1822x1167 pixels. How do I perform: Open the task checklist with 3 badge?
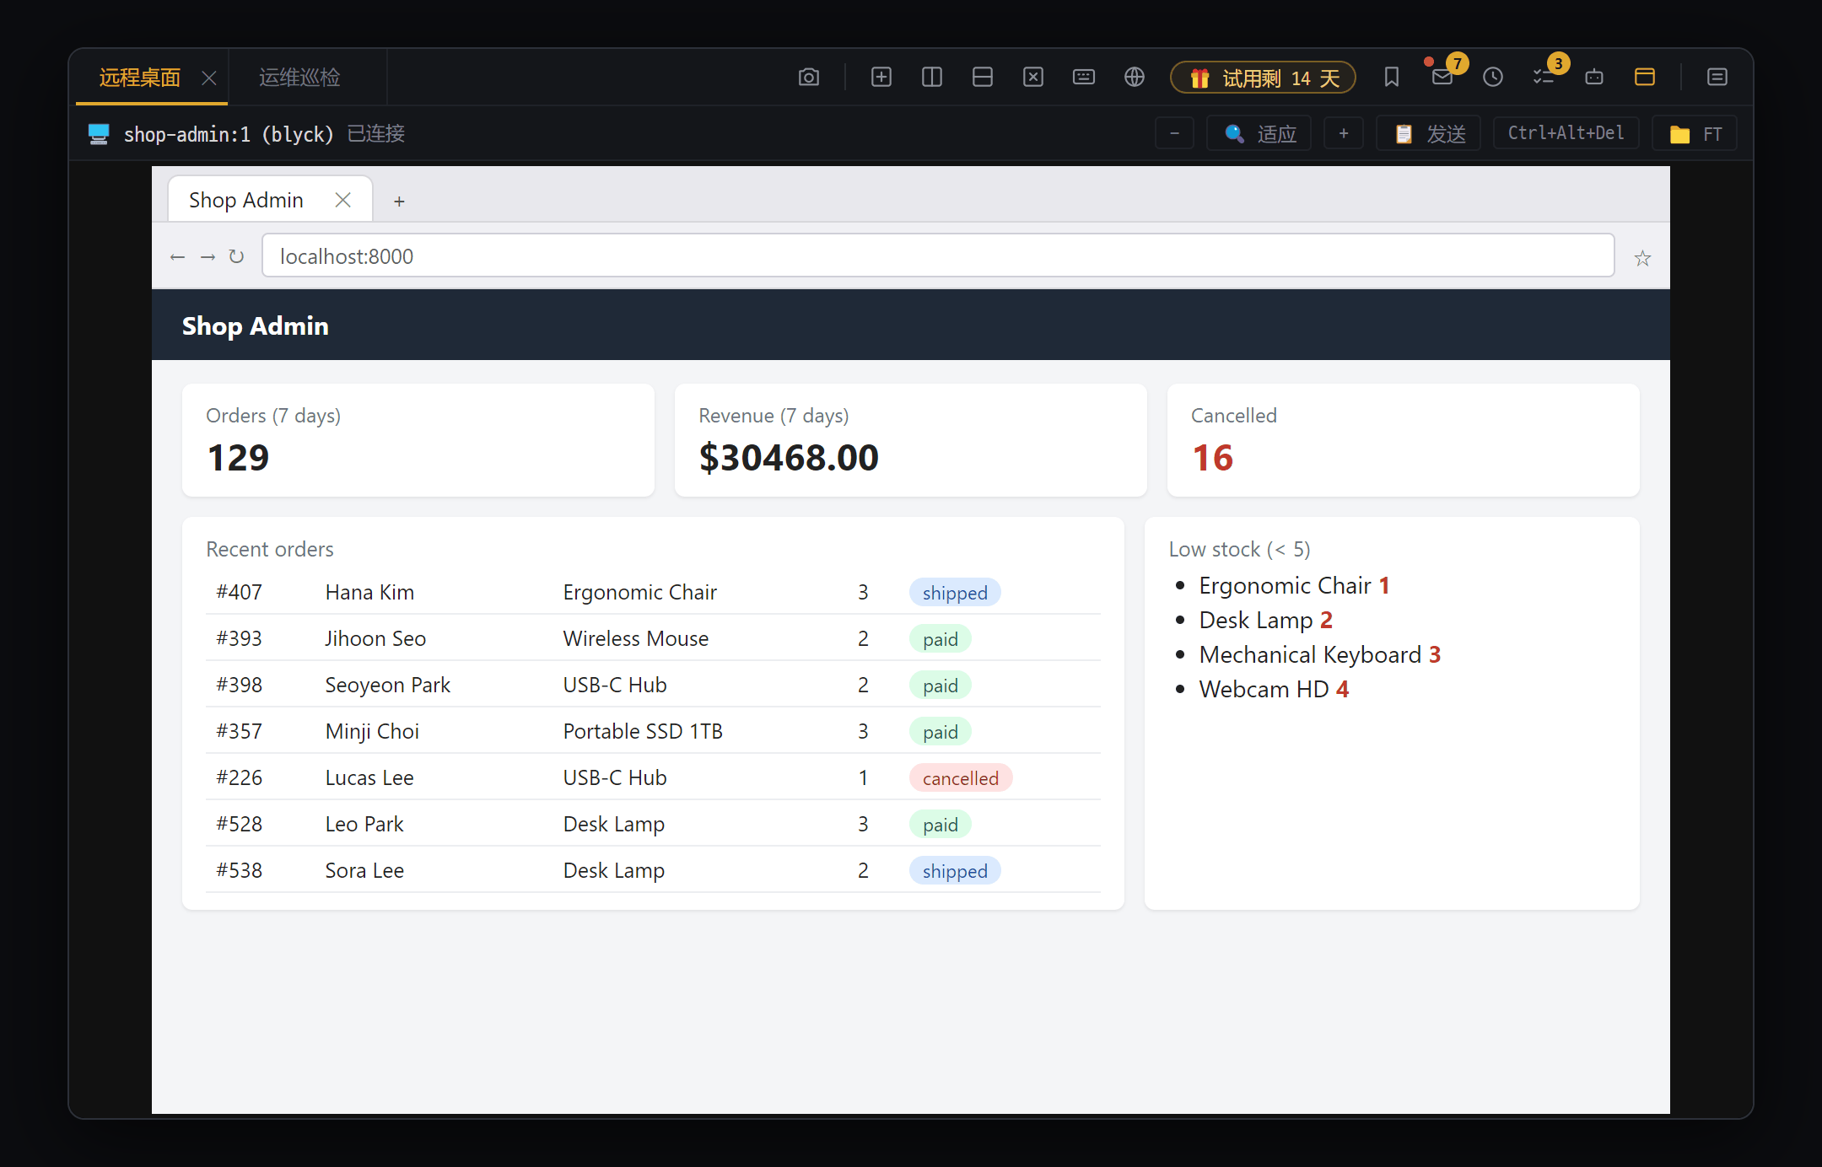1544,78
